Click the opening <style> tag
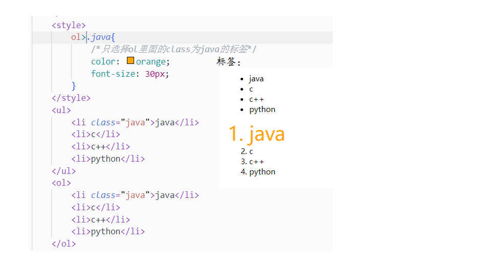 coord(69,25)
